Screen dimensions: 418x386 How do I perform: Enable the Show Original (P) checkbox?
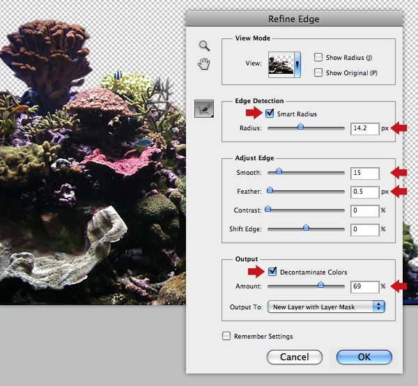318,72
